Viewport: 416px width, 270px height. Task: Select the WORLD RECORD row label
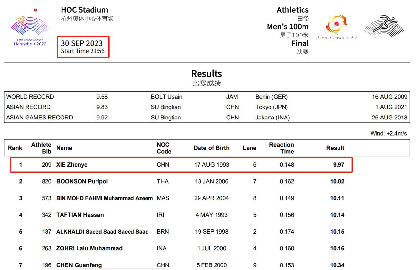point(30,97)
